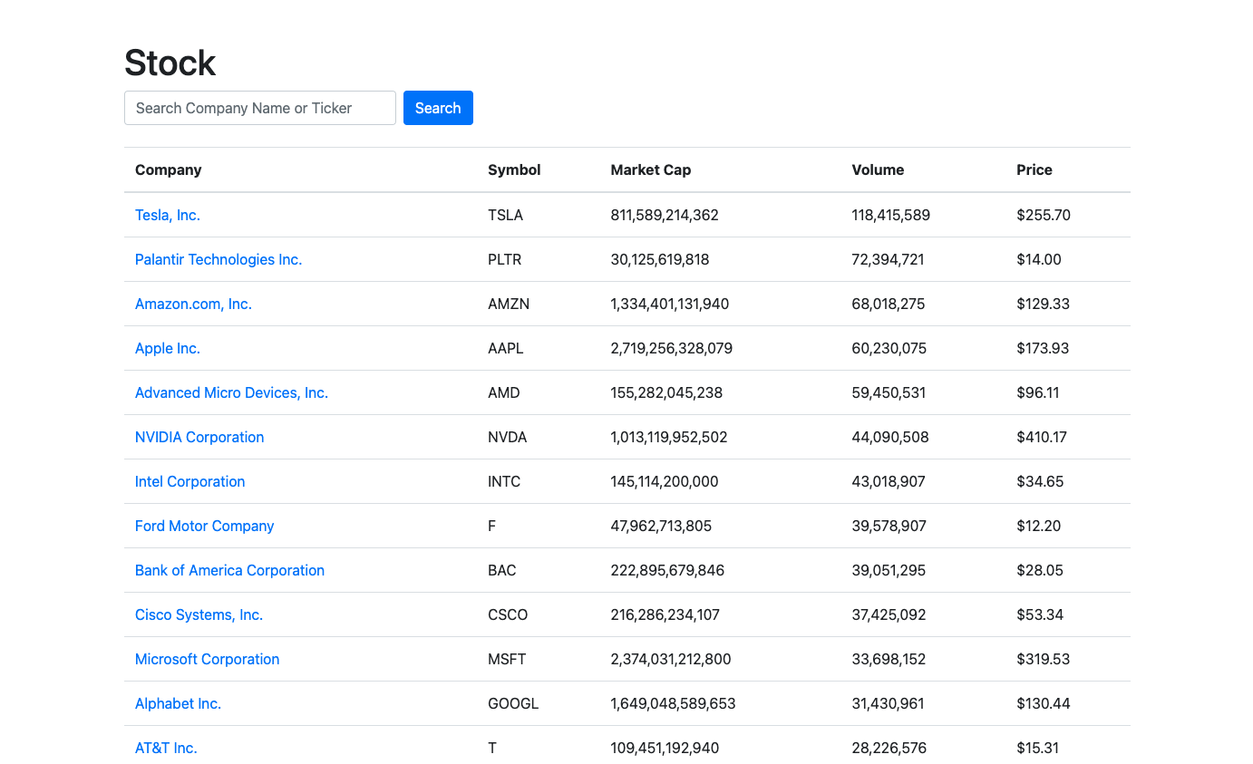
Task: Click market cap 1,013,119,952,502
Action: click(669, 437)
